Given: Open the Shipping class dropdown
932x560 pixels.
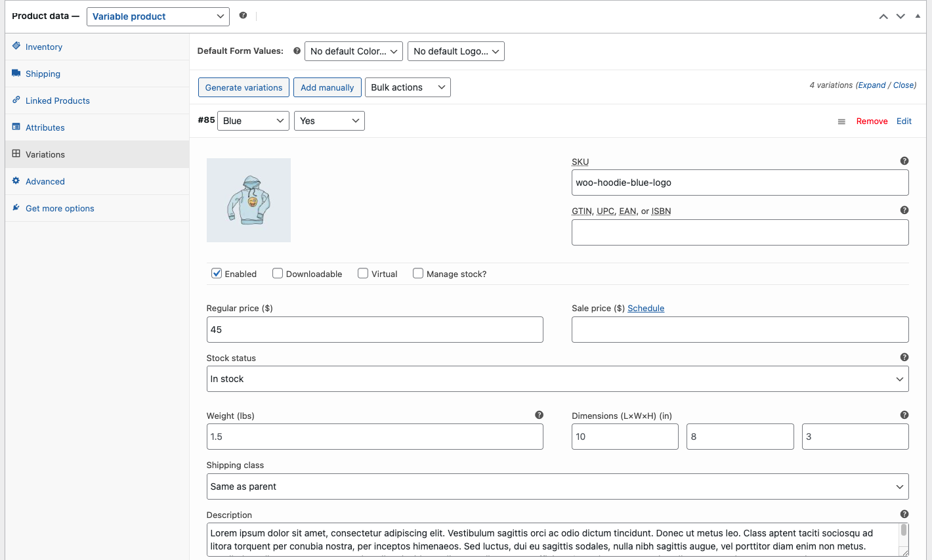Looking at the screenshot, I should coord(557,486).
